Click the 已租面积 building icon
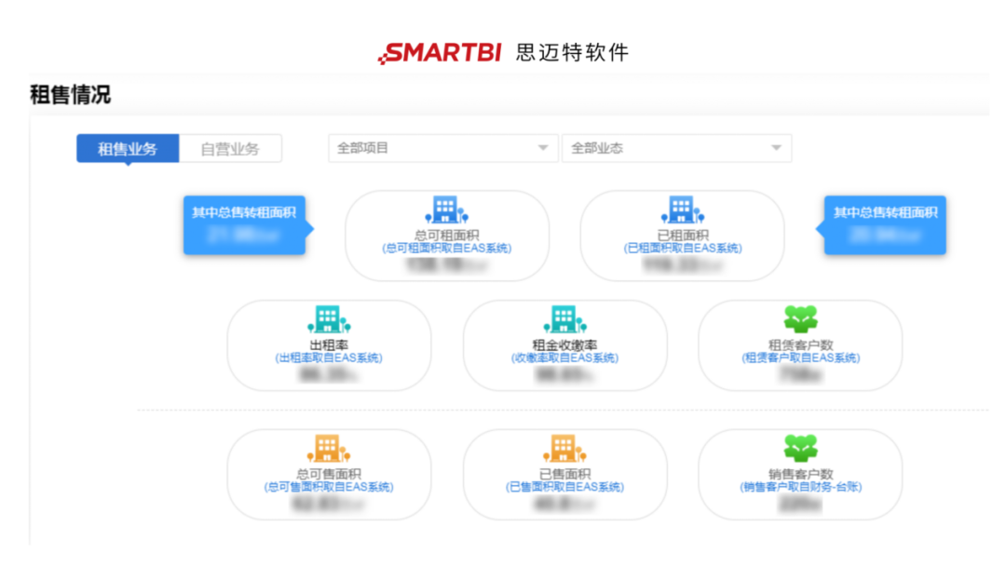Image resolution: width=1006 pixels, height=566 pixels. [x=682, y=210]
